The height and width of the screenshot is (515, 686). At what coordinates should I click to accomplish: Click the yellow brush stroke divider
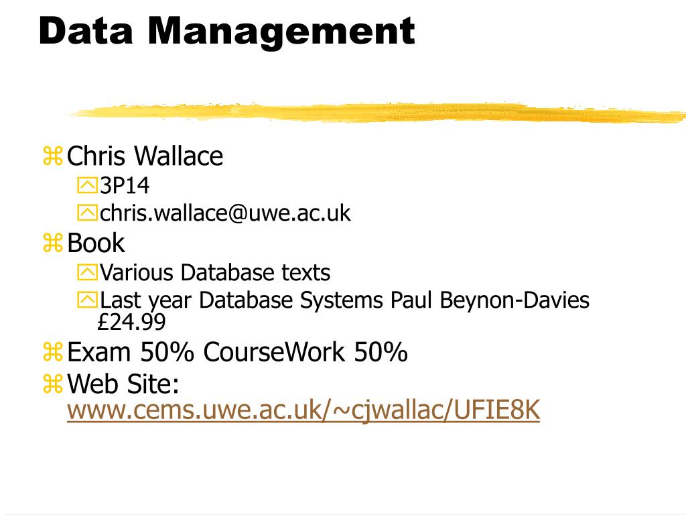click(378, 112)
